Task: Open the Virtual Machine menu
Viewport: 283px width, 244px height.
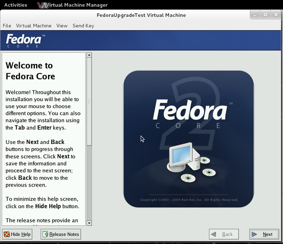Action: [x=34, y=26]
